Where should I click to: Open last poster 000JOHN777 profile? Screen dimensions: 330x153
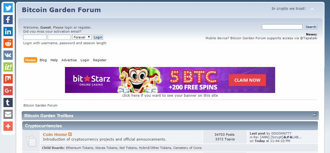coord(281,133)
